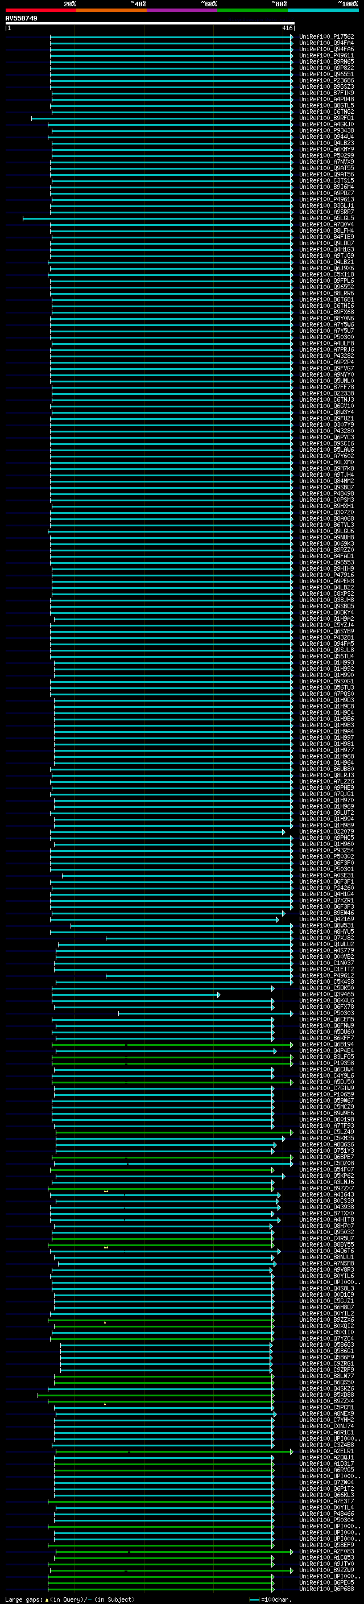Viewport: 364px width, 1604px height.
Task: Select the UniRef100_P50299 label
Action: [x=326, y=156]
